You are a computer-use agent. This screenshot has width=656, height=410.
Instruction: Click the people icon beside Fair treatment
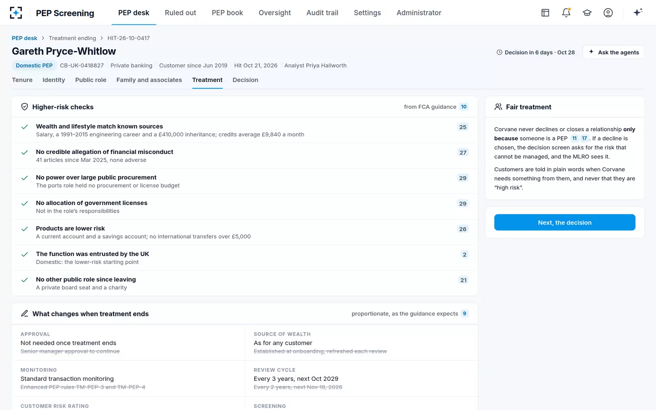(498, 107)
